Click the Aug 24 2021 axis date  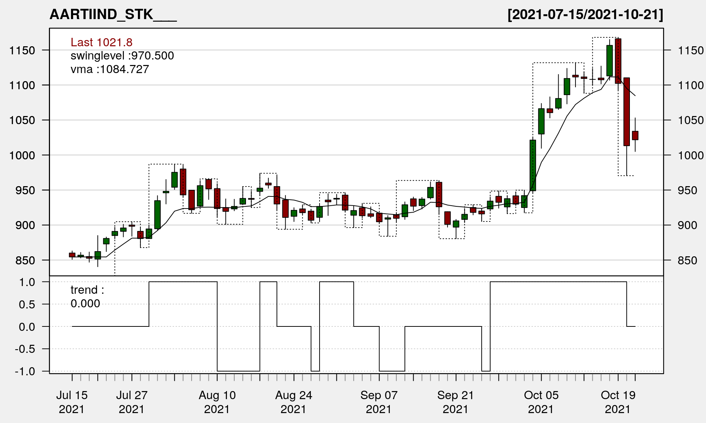point(293,402)
